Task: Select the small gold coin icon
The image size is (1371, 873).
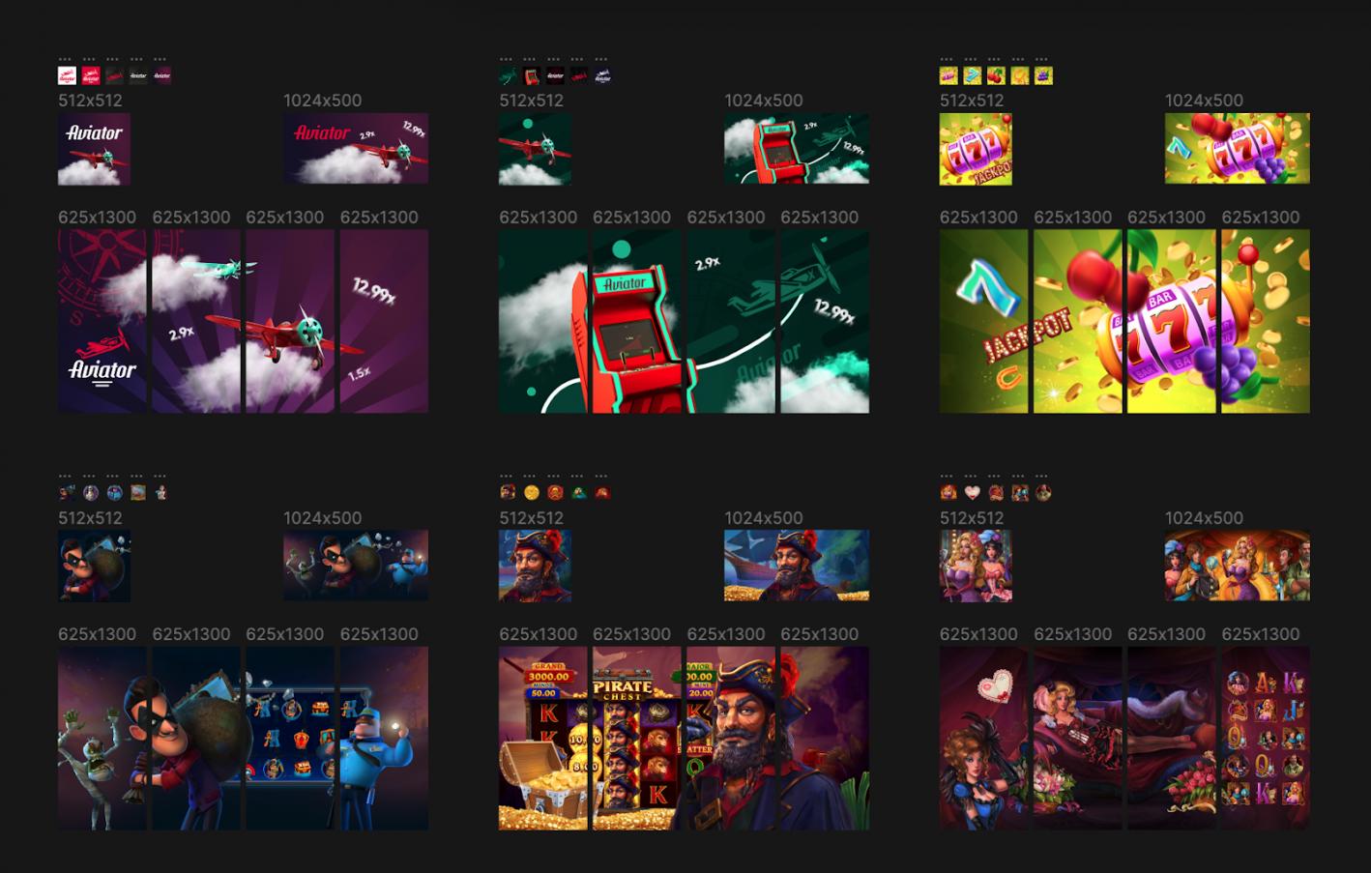Action: tap(532, 492)
